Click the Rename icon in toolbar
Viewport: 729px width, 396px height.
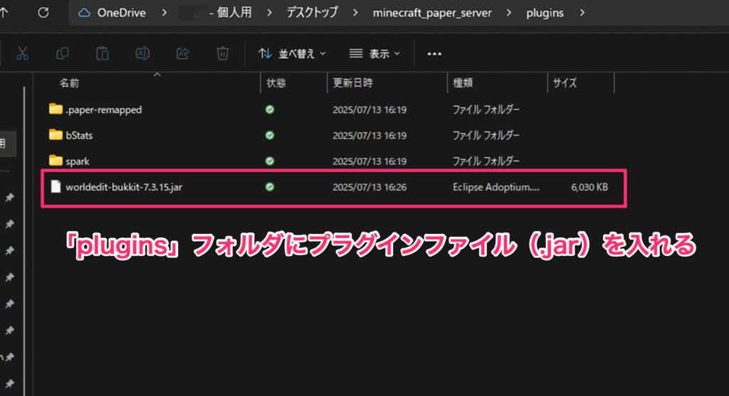142,54
